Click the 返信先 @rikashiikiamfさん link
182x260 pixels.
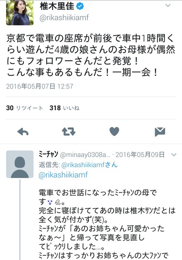89,165
